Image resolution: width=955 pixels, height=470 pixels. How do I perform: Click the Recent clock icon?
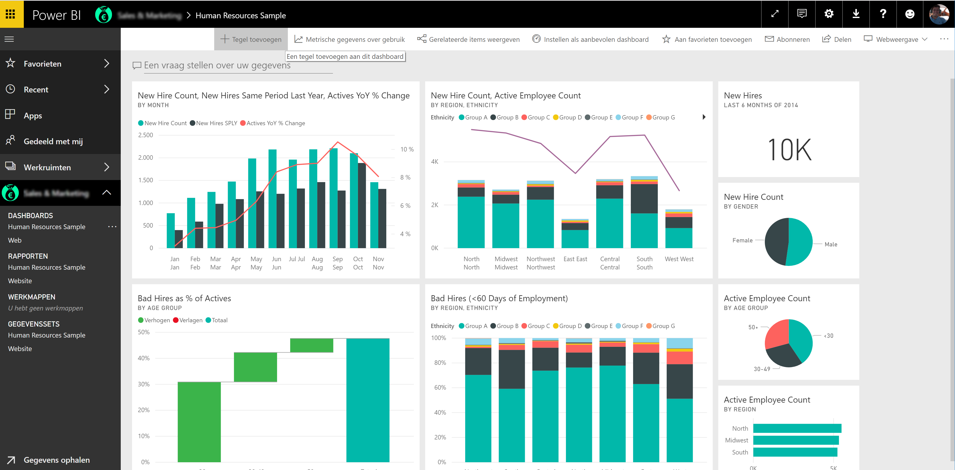pos(10,89)
